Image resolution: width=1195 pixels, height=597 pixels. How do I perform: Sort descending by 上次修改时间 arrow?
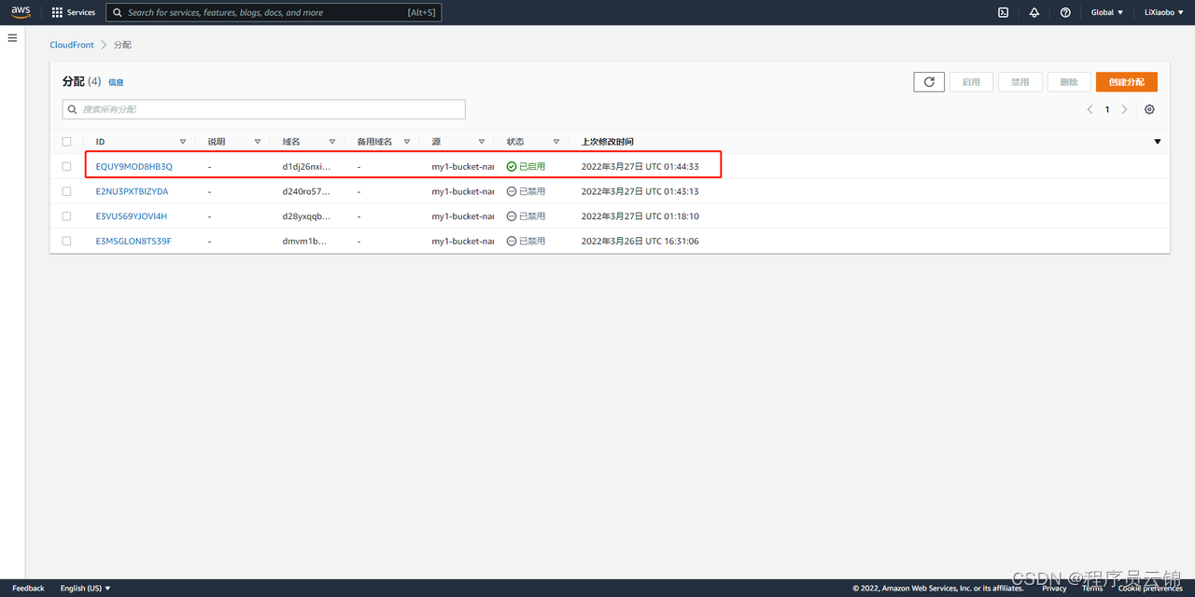point(1158,142)
